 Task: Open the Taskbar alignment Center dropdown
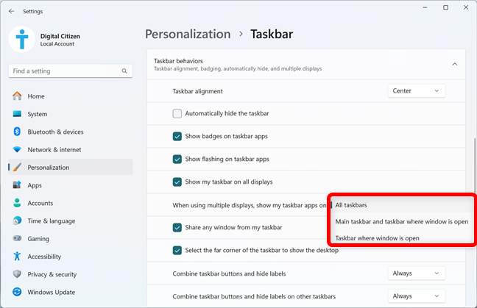tap(416, 91)
